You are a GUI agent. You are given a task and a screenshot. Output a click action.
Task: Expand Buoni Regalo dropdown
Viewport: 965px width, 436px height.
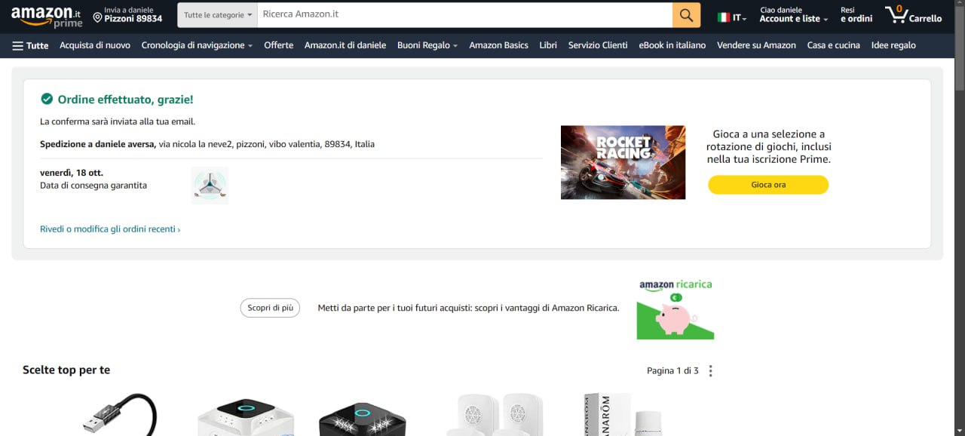tap(427, 45)
